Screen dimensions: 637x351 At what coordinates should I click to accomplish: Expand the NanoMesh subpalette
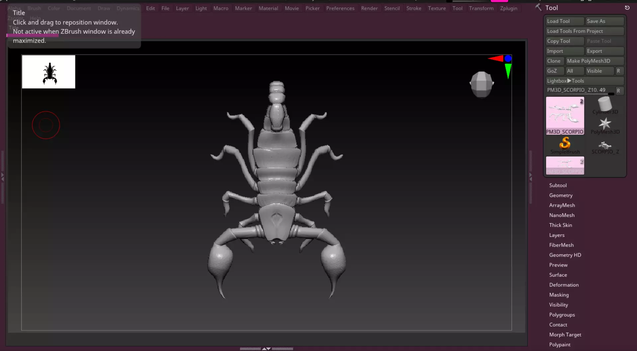click(562, 215)
